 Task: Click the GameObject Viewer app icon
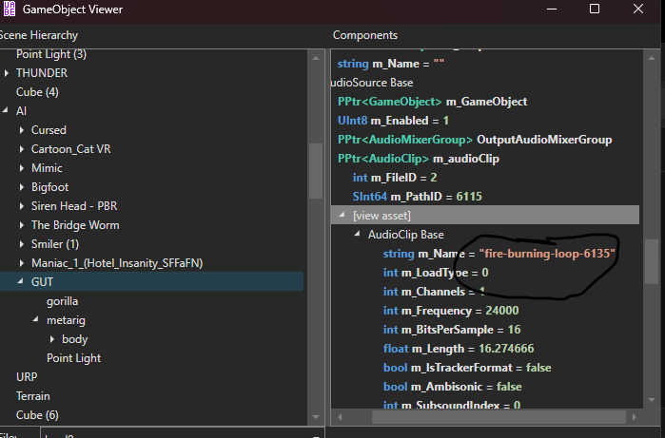[x=10, y=9]
